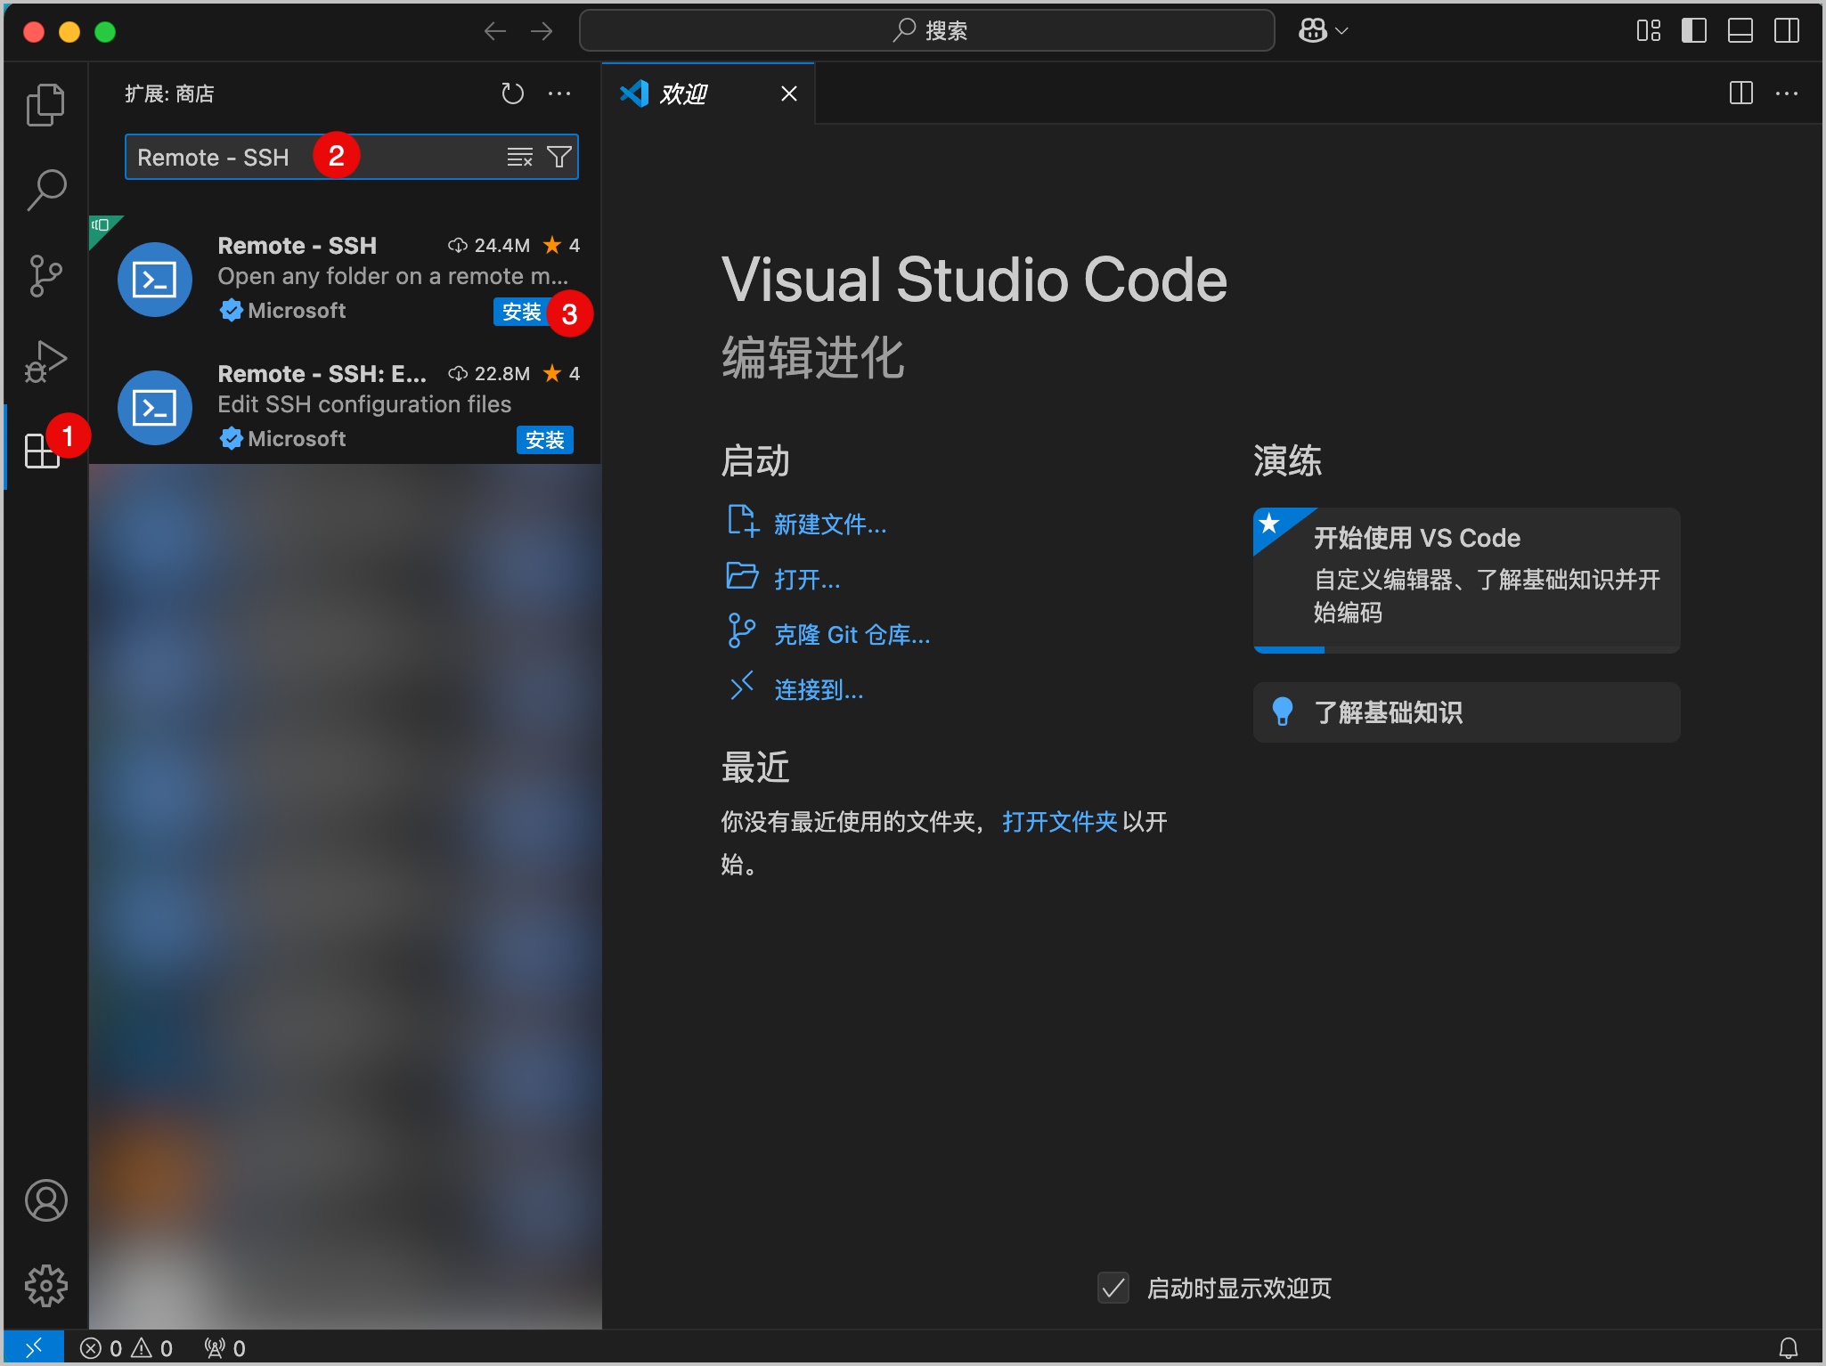Open notifications bell in status bar
Viewport: 1826px width, 1366px height.
point(1788,1348)
